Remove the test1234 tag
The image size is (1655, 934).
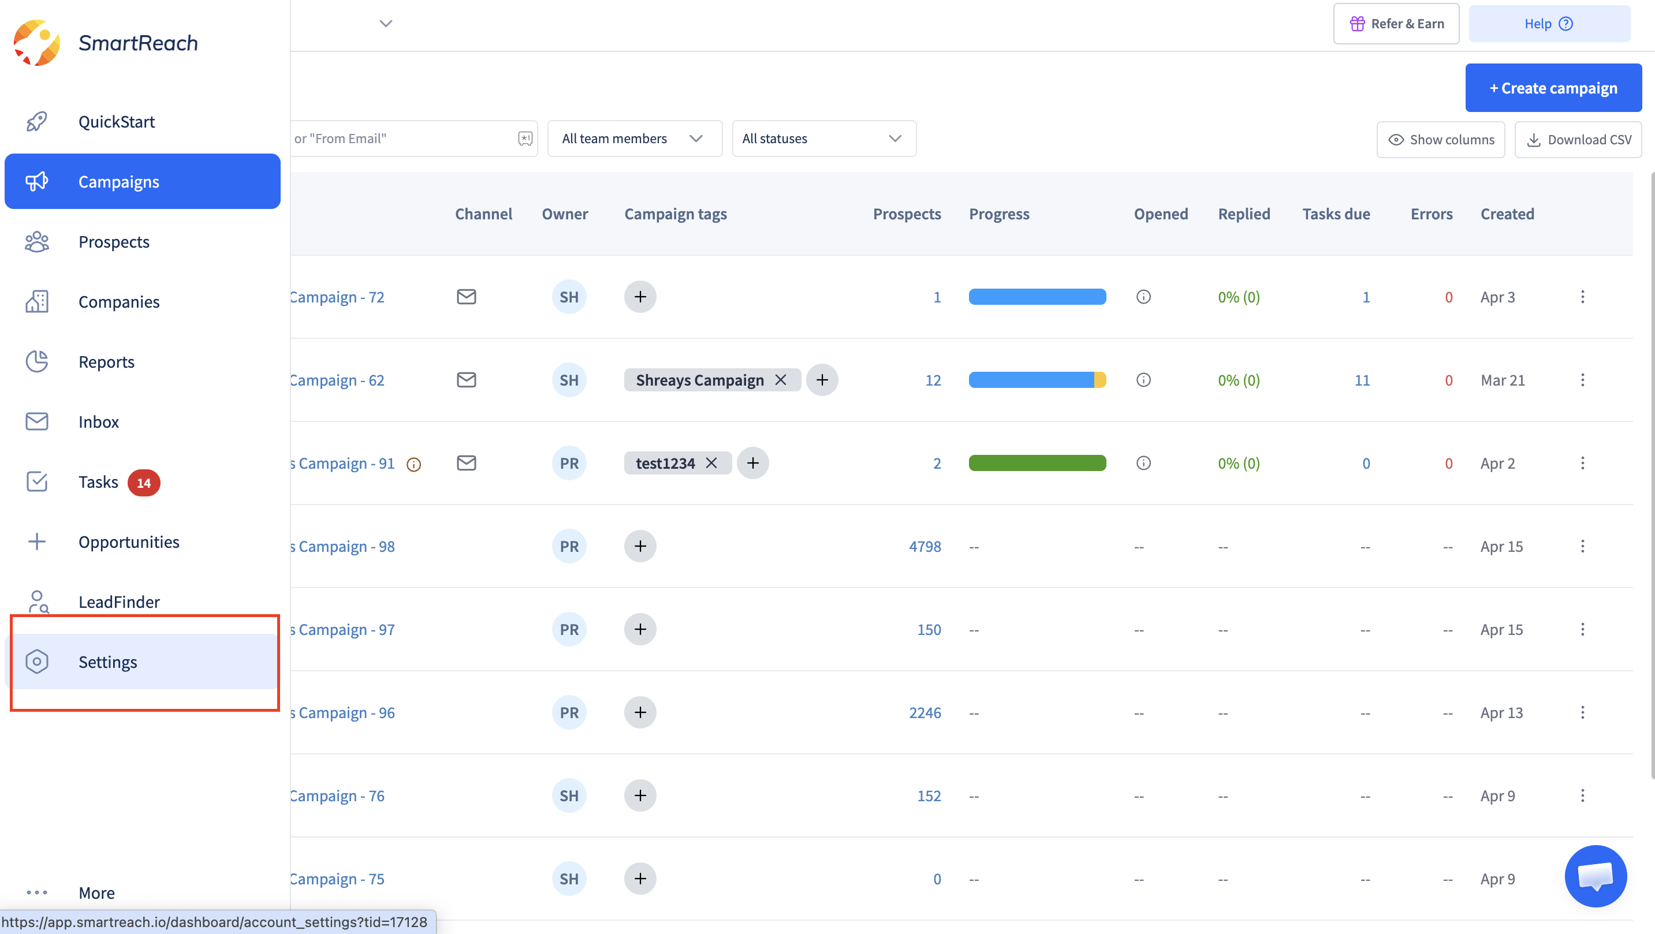coord(711,463)
